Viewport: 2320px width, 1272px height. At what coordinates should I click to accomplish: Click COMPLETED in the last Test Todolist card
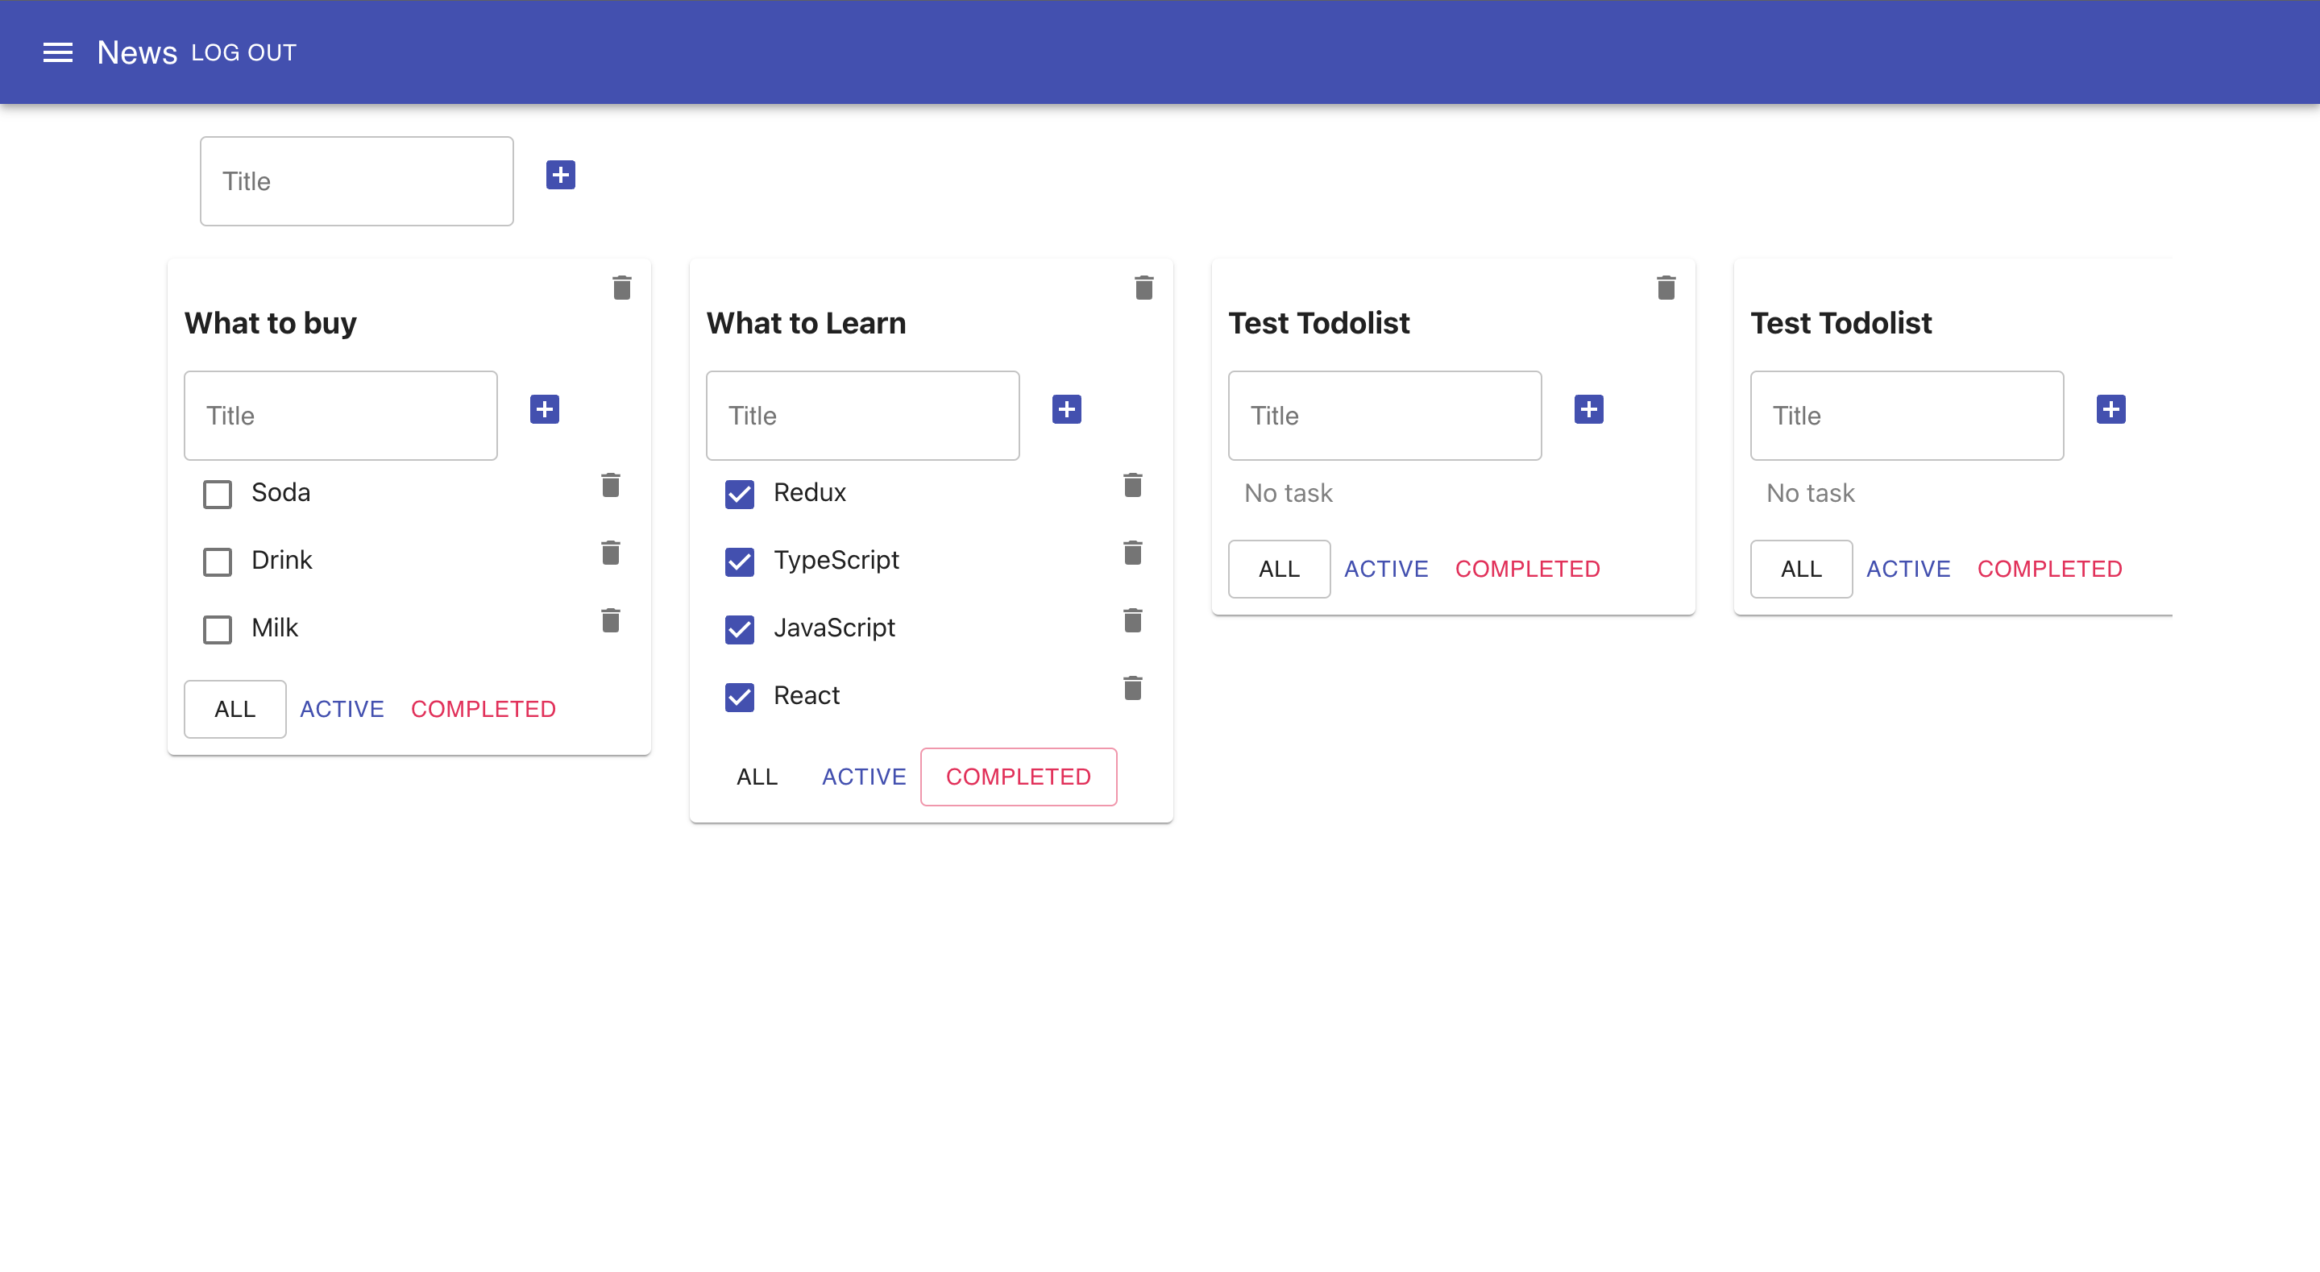(x=2050, y=569)
